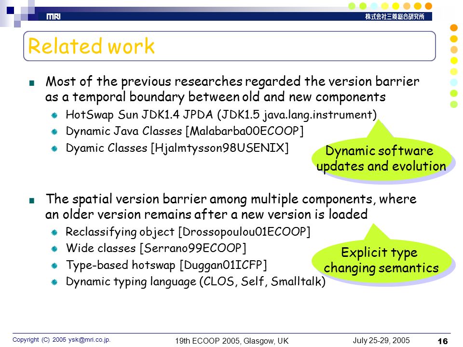Click the line 'The spatial version barrier among multiple components, where'
463x347 pixels.
point(231,199)
